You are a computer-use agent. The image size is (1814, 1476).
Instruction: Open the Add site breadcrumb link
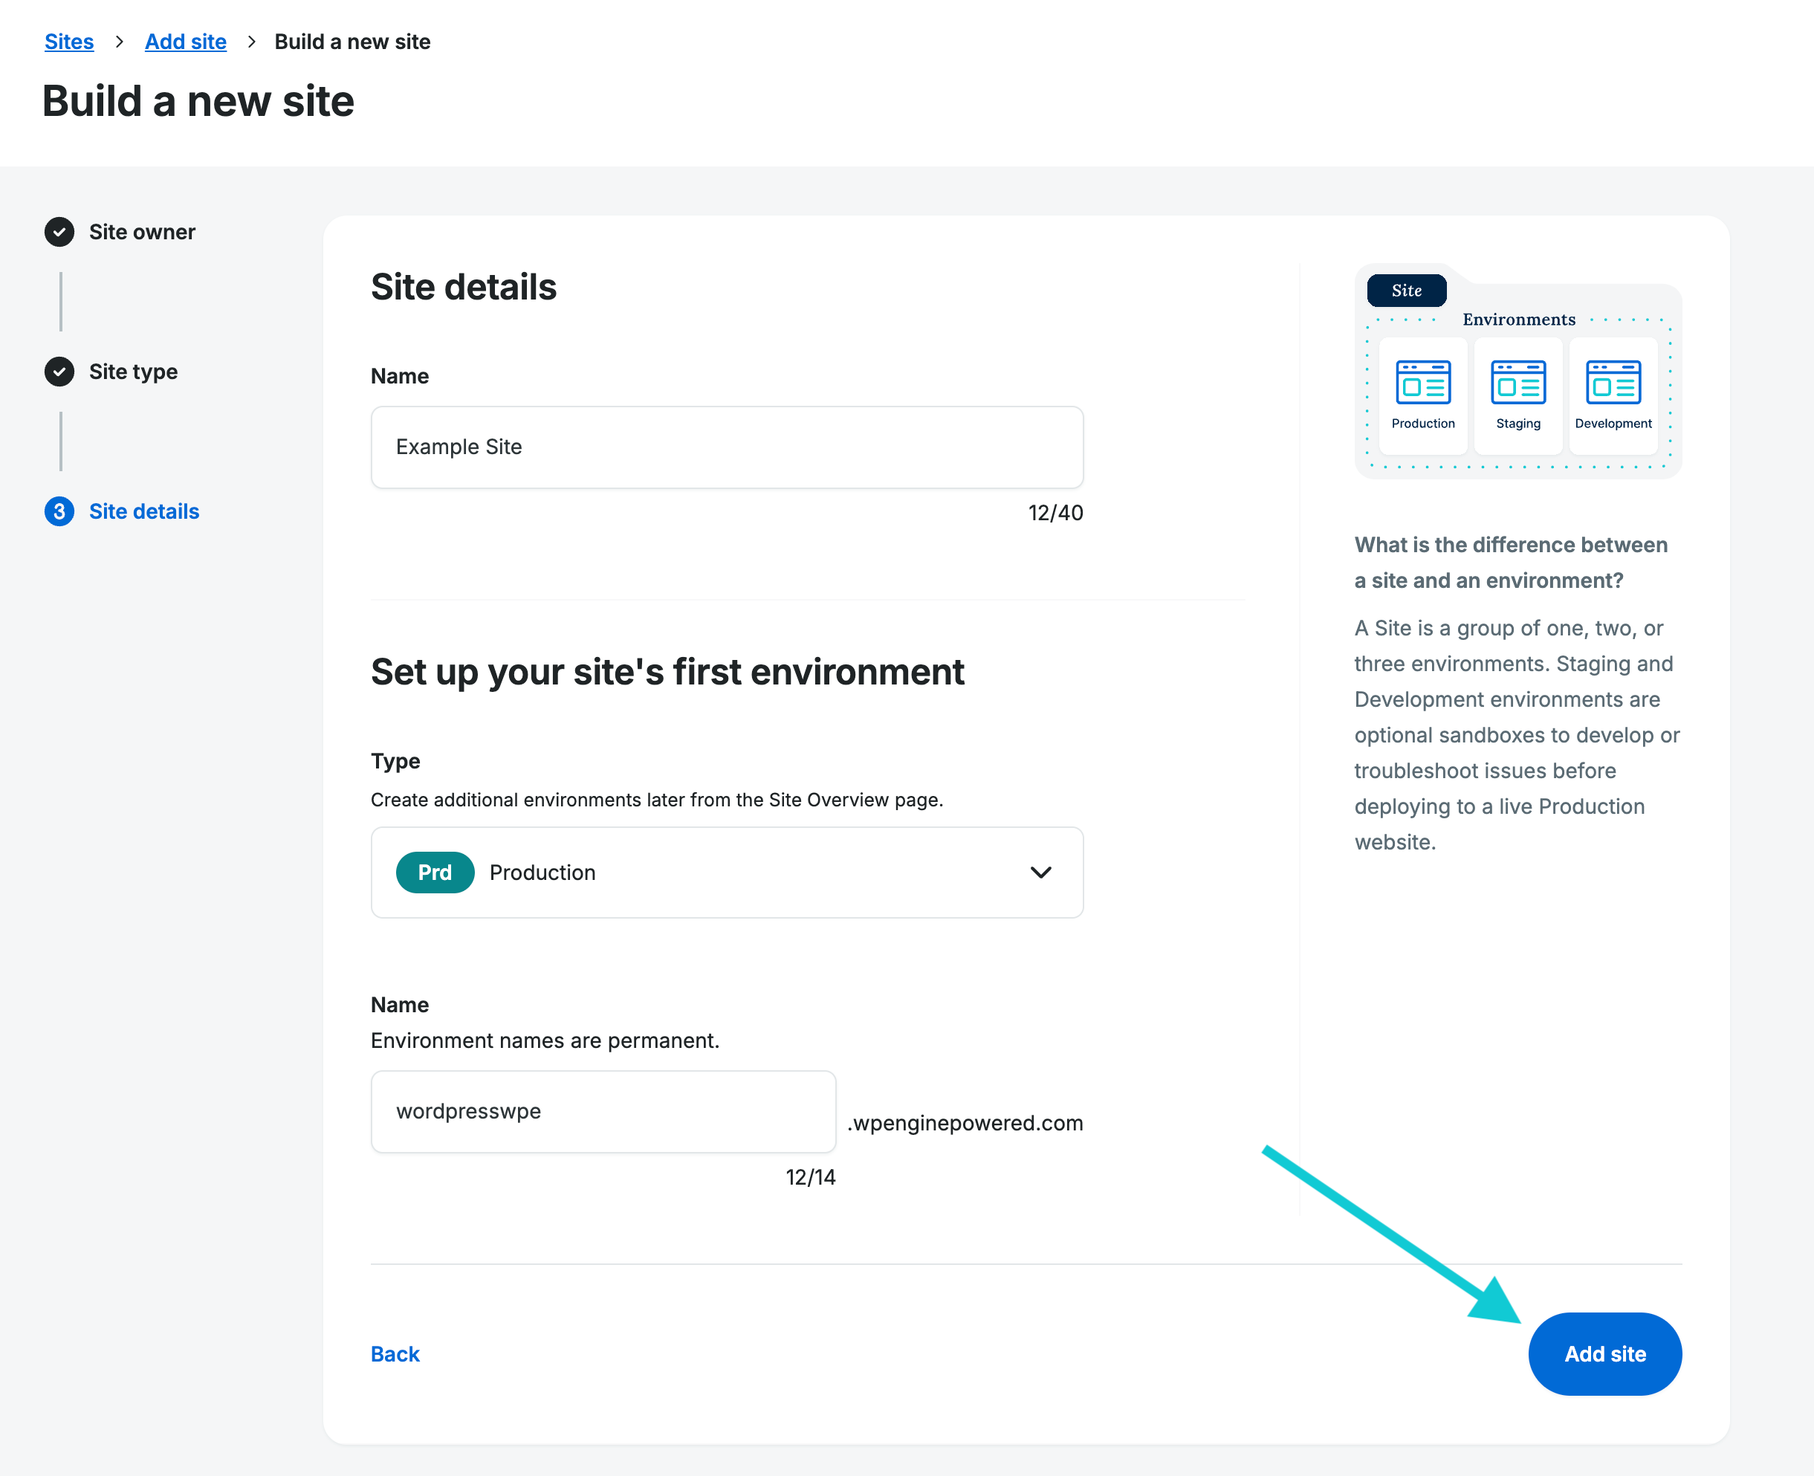[x=185, y=42]
